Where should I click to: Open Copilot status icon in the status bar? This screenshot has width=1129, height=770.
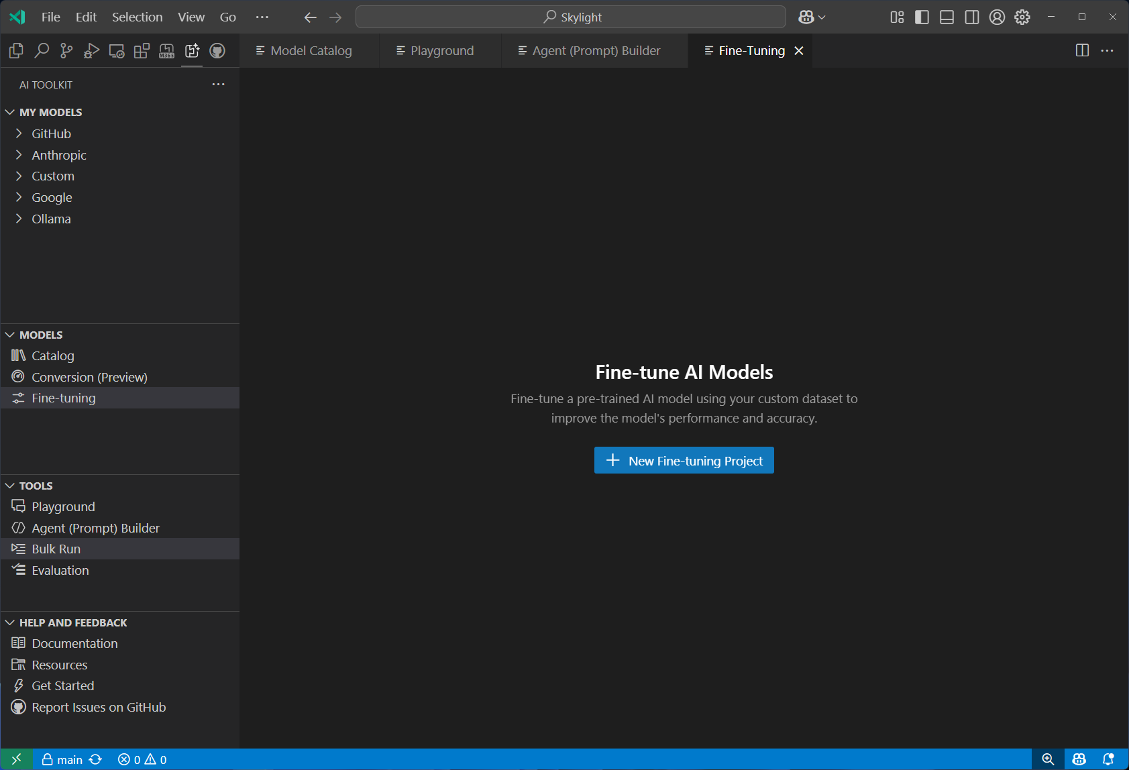(1079, 759)
